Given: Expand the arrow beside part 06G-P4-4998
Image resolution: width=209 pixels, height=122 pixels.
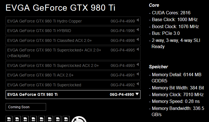Looking at the screenshot, I should [137, 40].
